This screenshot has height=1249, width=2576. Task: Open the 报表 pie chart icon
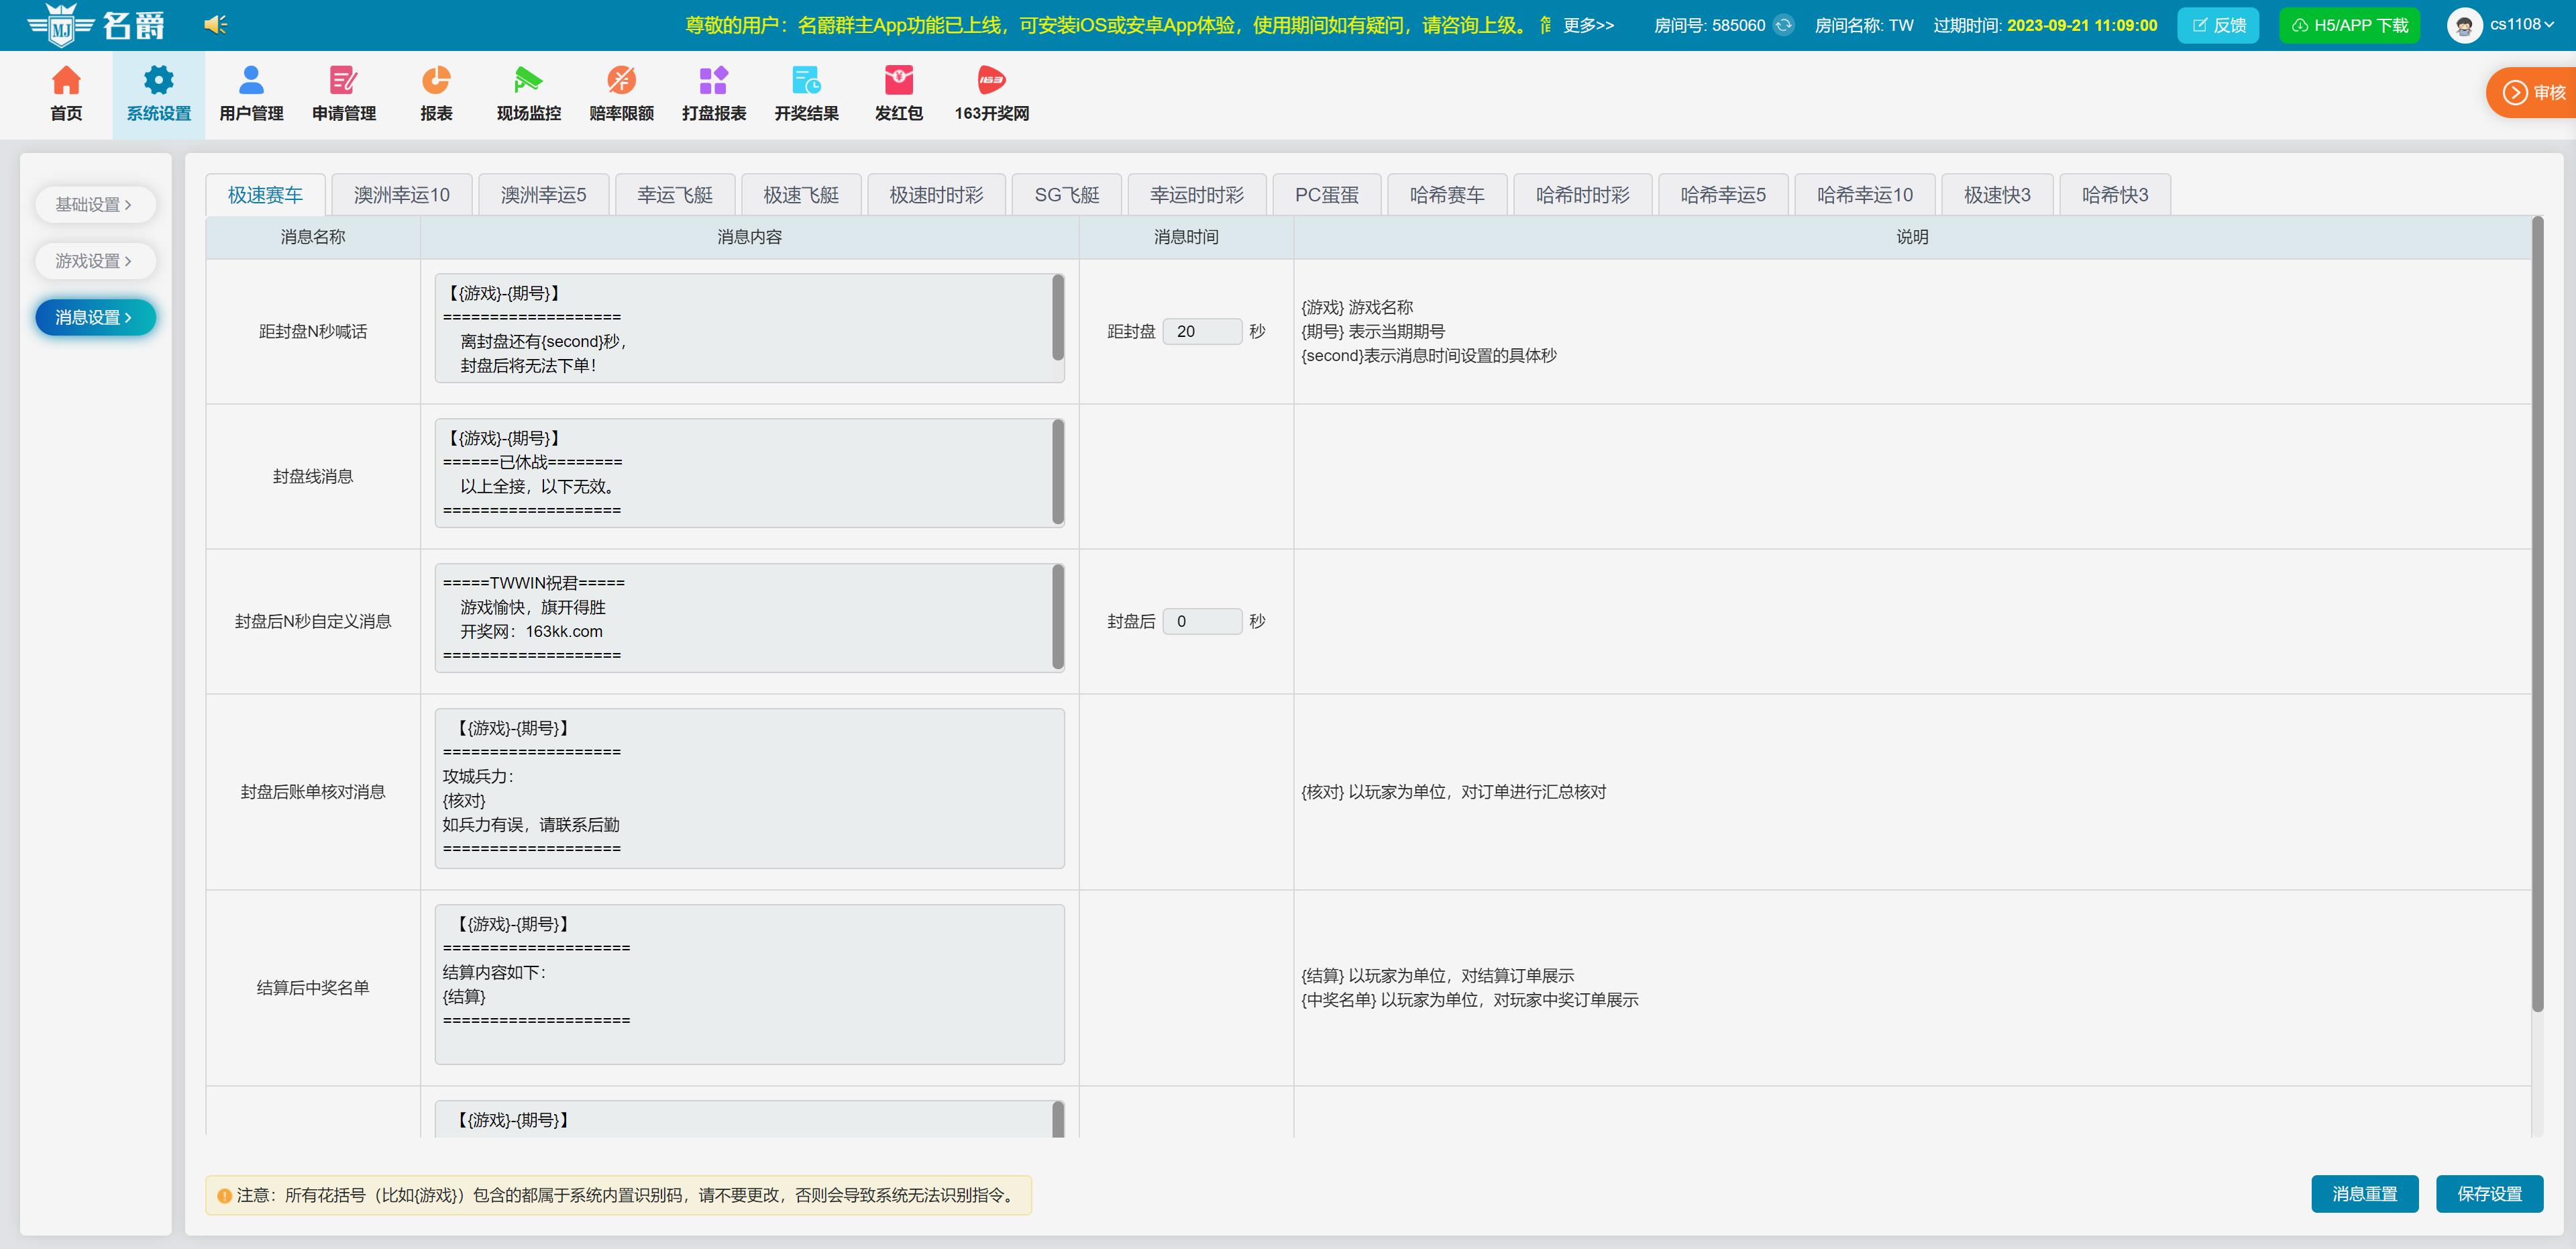(x=436, y=81)
